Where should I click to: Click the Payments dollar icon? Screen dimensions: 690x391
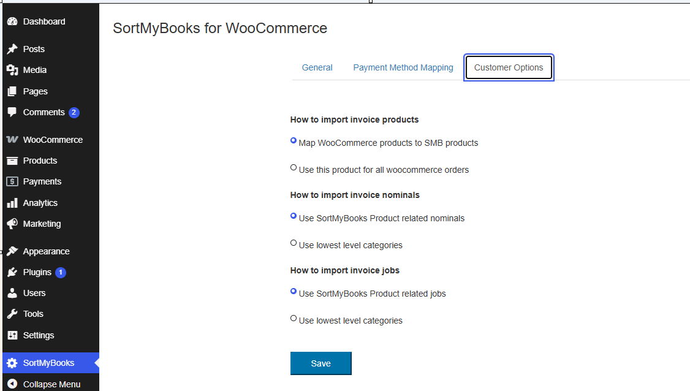point(12,181)
